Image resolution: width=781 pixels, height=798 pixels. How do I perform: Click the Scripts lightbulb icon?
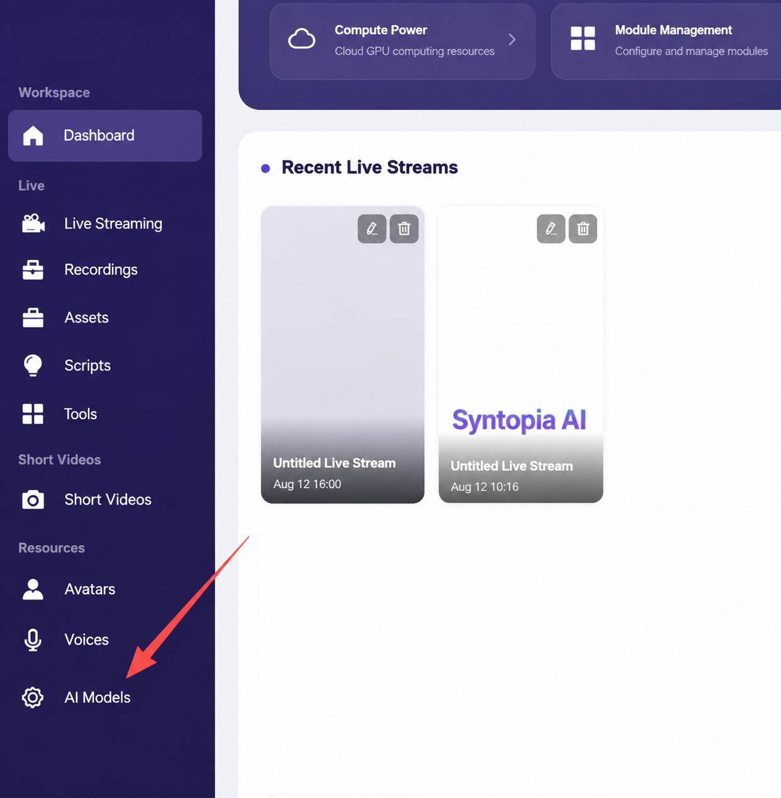point(33,366)
